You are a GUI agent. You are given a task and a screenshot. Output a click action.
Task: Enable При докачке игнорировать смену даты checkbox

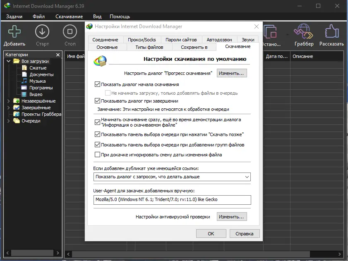(x=97, y=155)
